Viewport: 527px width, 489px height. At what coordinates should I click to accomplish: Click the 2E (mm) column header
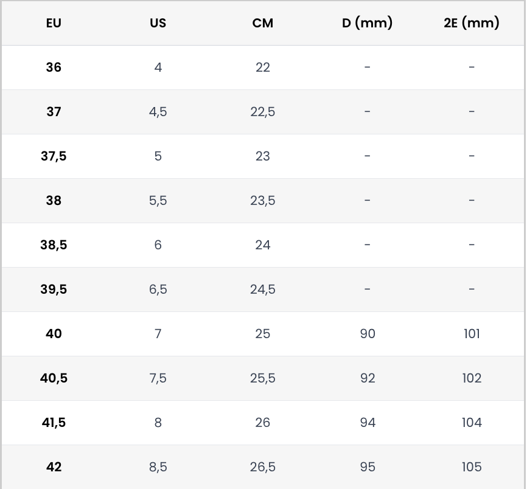[x=472, y=23]
